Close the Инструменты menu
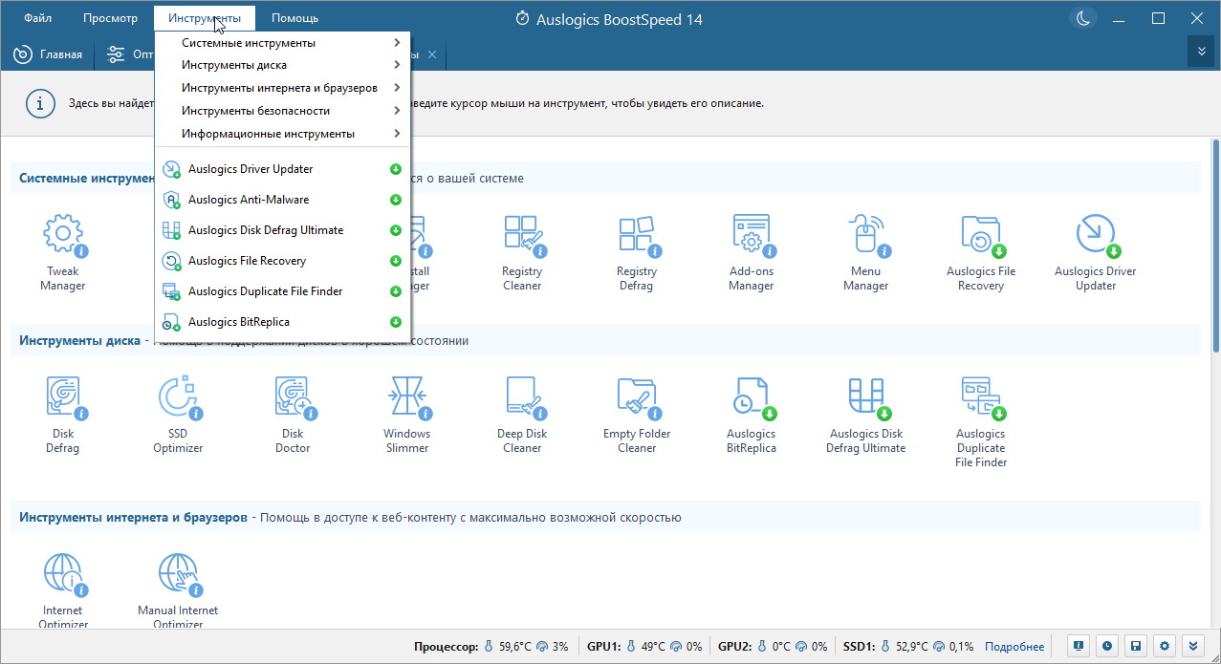Screen dimensions: 1221x664 coord(205,18)
